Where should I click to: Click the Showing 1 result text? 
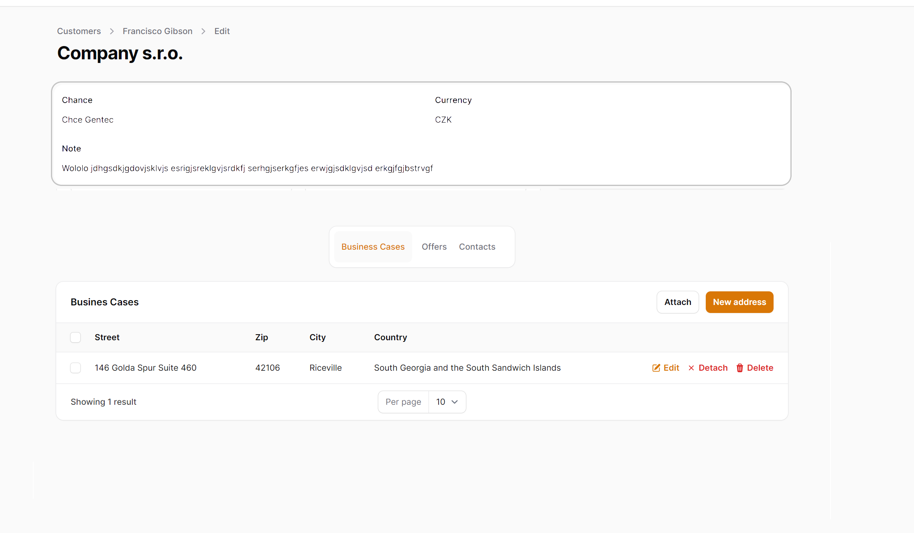coord(104,402)
